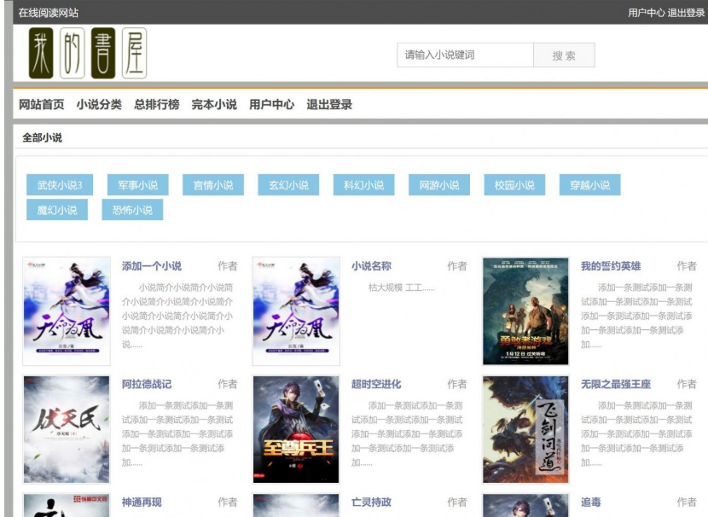Viewport: 708px width, 517px height.
Task: Click the 作者 label beside 添加一个小说
Action: [x=228, y=266]
